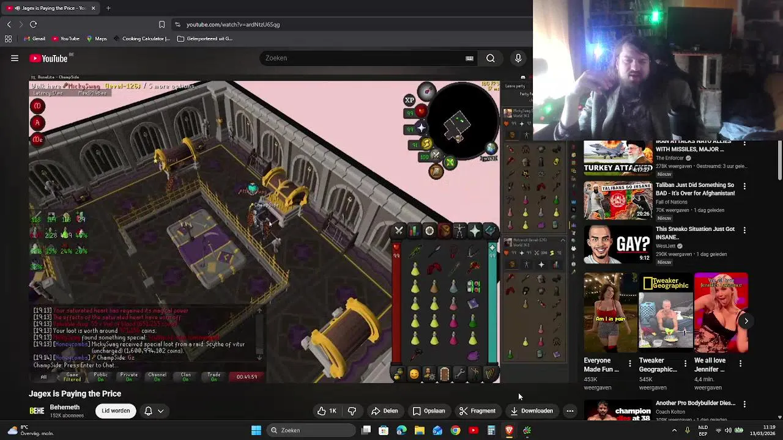Screen dimensions: 783x440
Task: Open YouTube app in taskbar
Action: (x=473, y=430)
